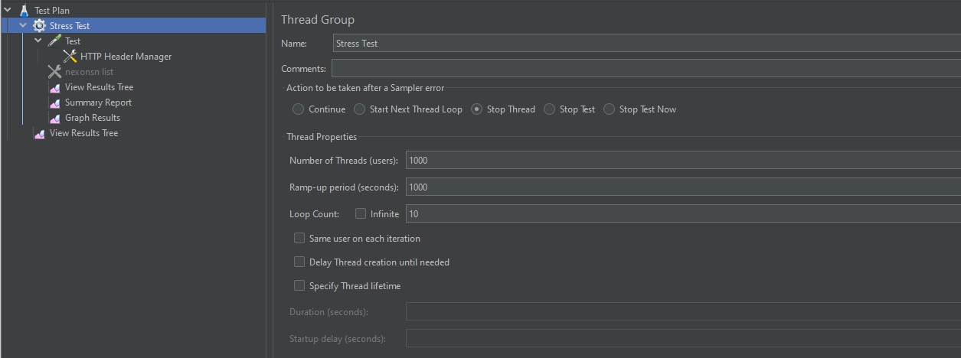The width and height of the screenshot is (961, 358).
Task: Click the Summary Report listener icon
Action: 54,103
